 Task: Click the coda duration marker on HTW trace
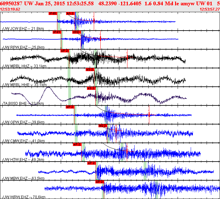127,151
